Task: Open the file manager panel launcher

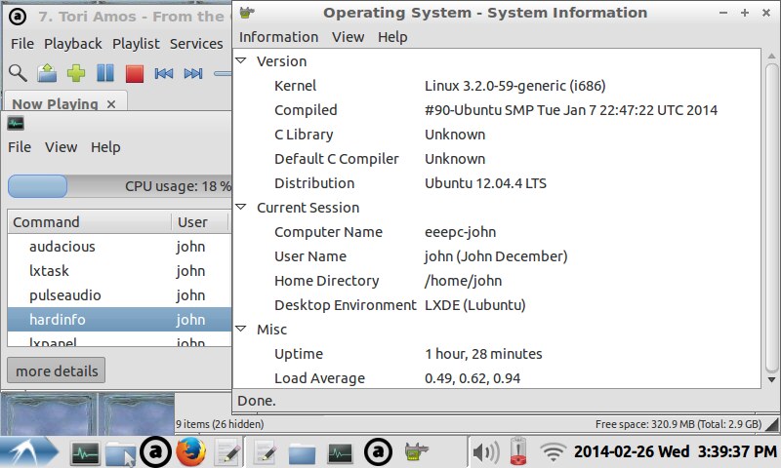Action: tap(120, 453)
